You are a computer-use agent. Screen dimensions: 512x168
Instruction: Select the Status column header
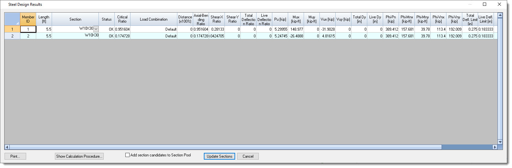click(x=107, y=19)
